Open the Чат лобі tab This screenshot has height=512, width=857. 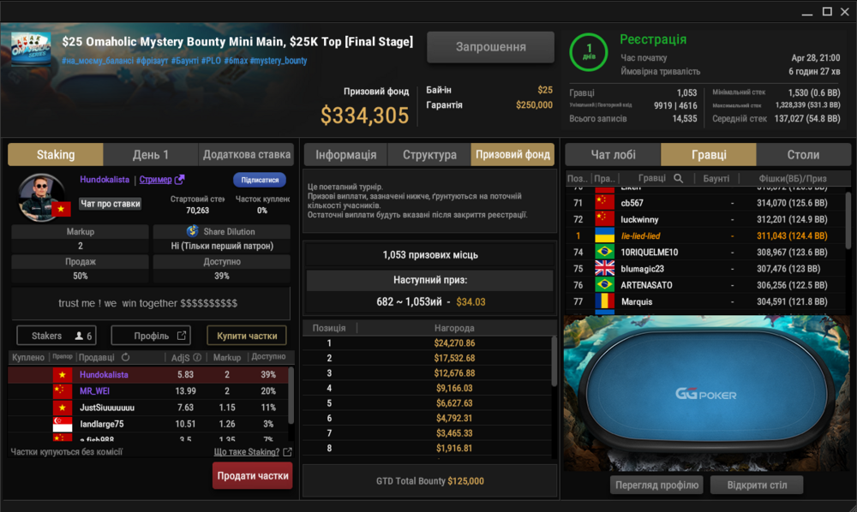tap(613, 154)
